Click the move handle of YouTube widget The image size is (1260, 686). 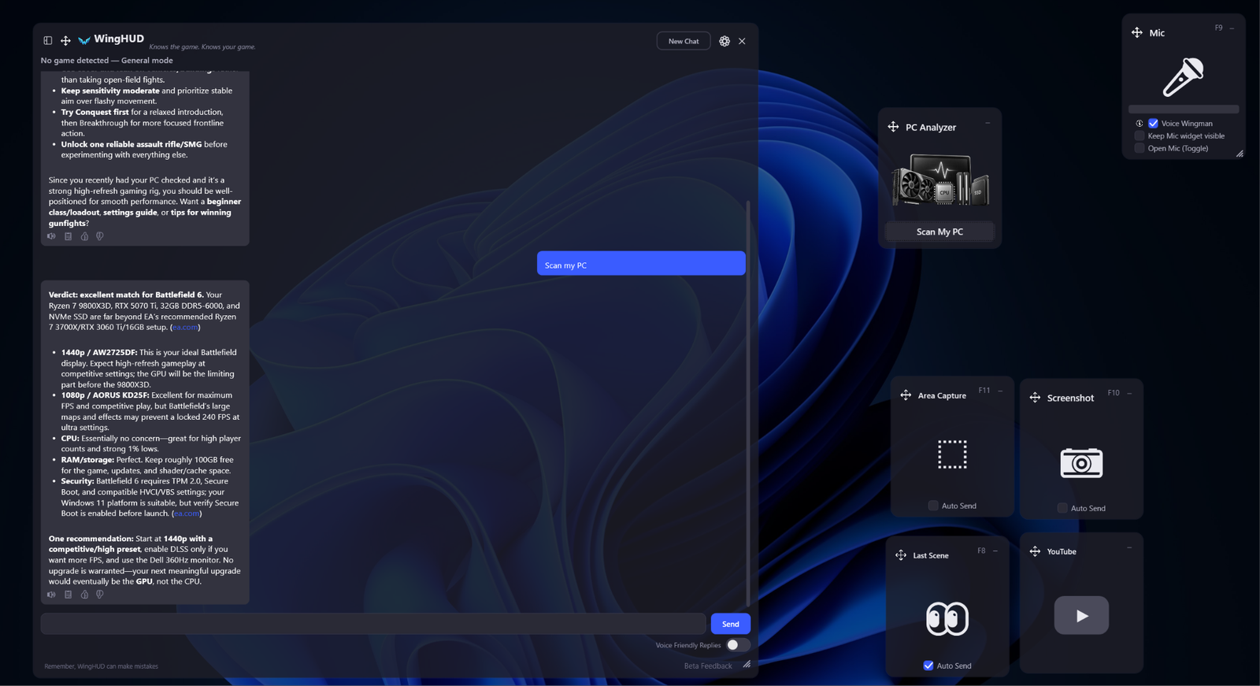1035,551
